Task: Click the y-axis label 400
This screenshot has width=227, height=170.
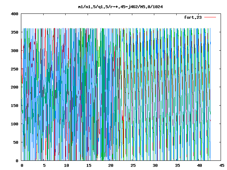Action: tap(15, 14)
